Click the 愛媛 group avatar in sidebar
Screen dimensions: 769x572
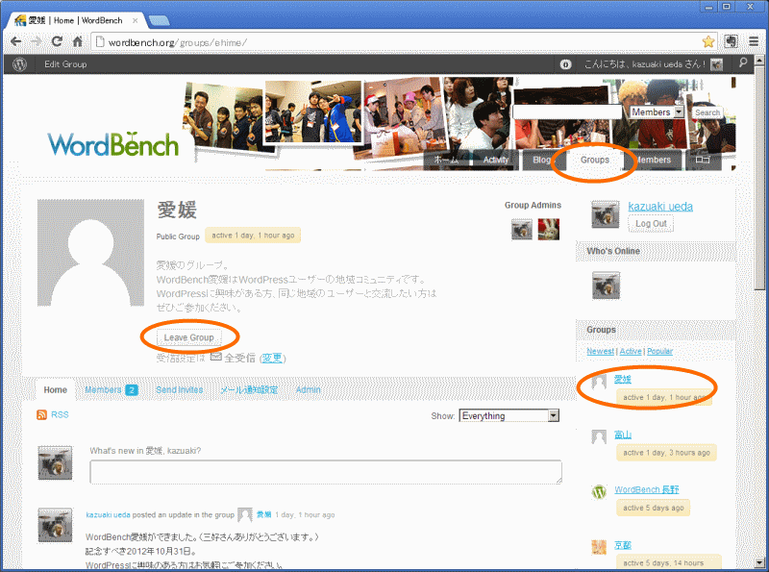[x=599, y=381]
